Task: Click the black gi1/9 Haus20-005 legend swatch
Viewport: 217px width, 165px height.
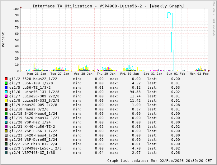Action: click(x=6, y=105)
